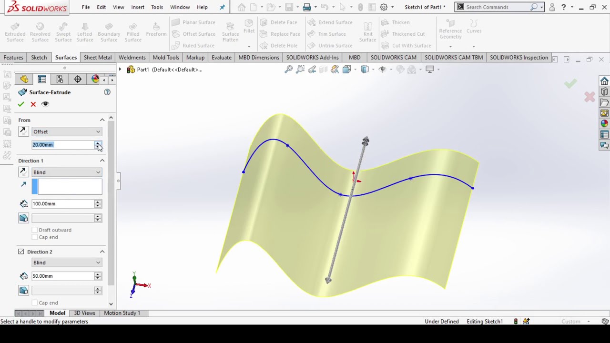This screenshot has height=343, width=610.
Task: Open the Insert menu
Action: (x=138, y=7)
